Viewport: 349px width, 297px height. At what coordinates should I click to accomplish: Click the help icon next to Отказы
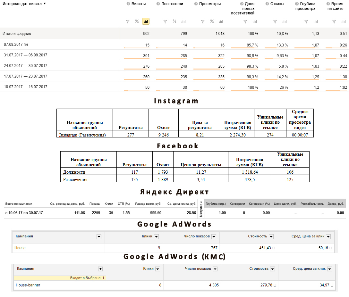[267, 4]
